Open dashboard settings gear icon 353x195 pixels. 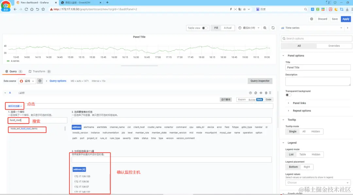pos(311,19)
